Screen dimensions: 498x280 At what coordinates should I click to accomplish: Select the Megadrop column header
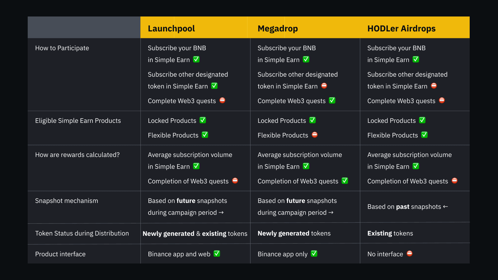click(x=278, y=29)
